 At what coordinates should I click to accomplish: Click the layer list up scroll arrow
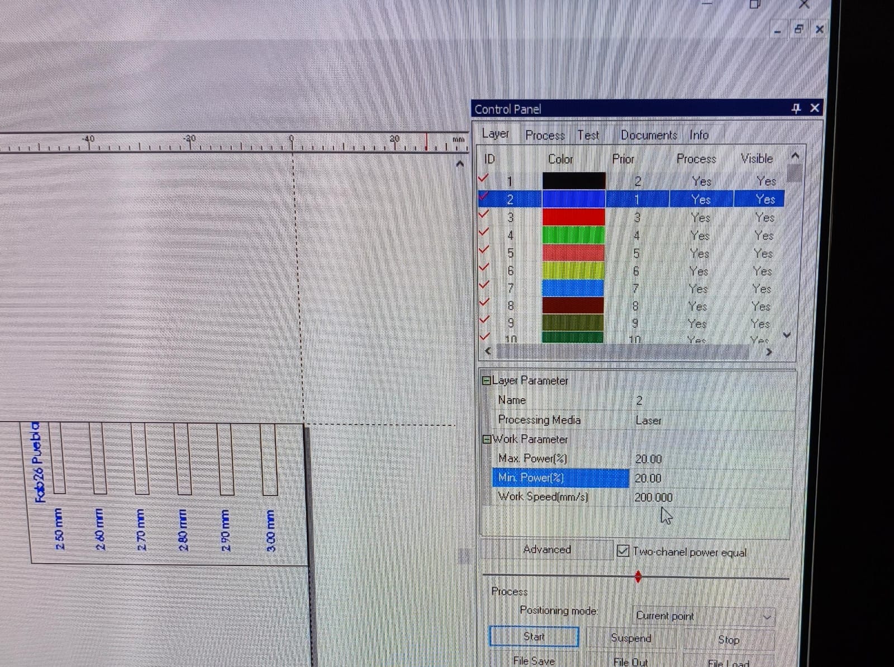pyautogui.click(x=795, y=156)
